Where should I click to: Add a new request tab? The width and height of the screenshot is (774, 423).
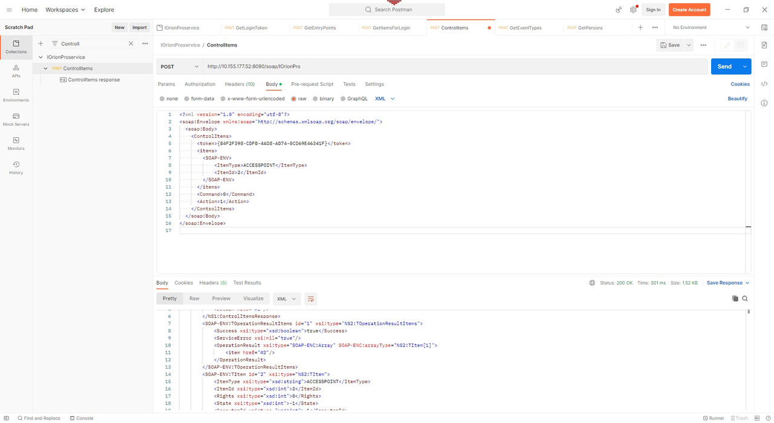pos(640,27)
